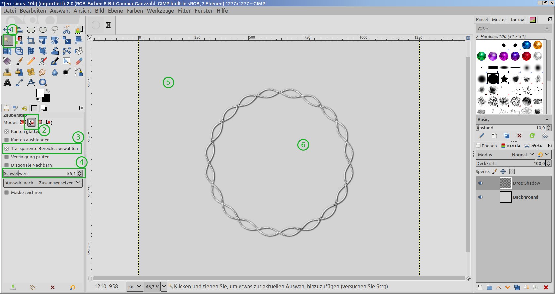
Task: Select the Ellipse selection tool
Action: point(43,30)
